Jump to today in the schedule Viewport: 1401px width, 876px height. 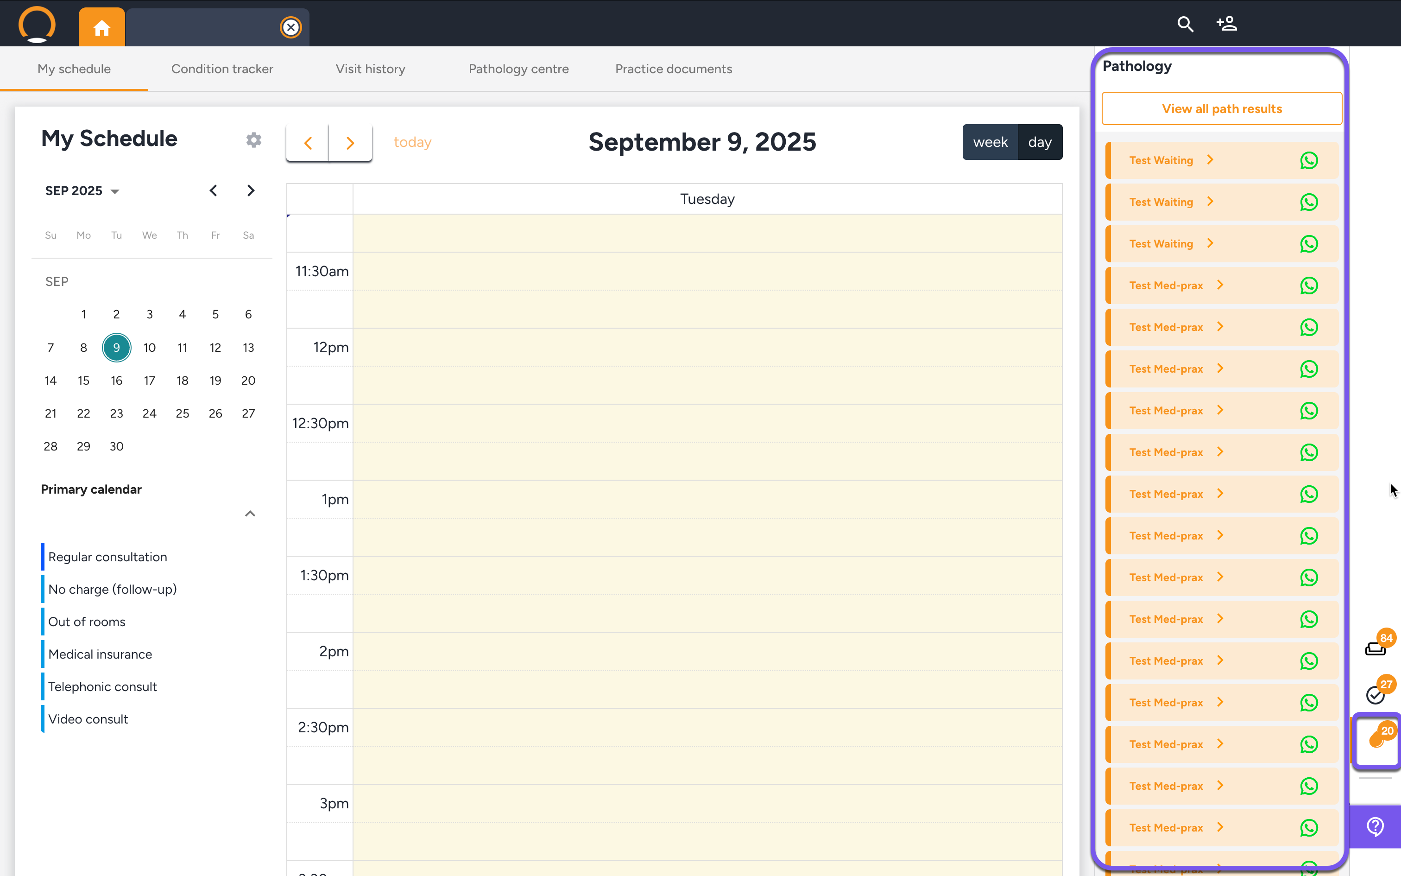pyautogui.click(x=412, y=143)
